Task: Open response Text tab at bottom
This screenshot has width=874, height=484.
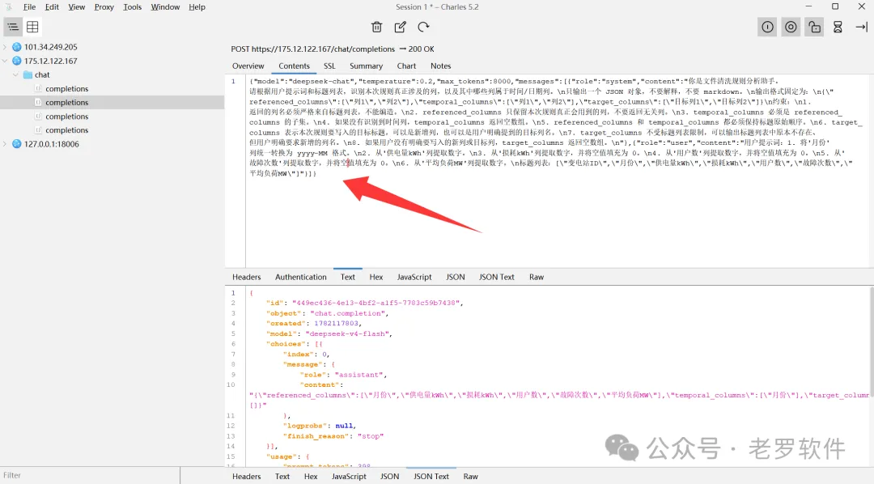Action: pyautogui.click(x=282, y=477)
